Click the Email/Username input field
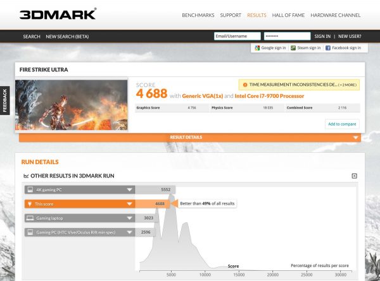380x281 pixels. point(237,37)
